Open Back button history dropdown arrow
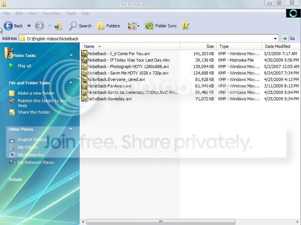This screenshot has height=225, width=301. [x=29, y=26]
